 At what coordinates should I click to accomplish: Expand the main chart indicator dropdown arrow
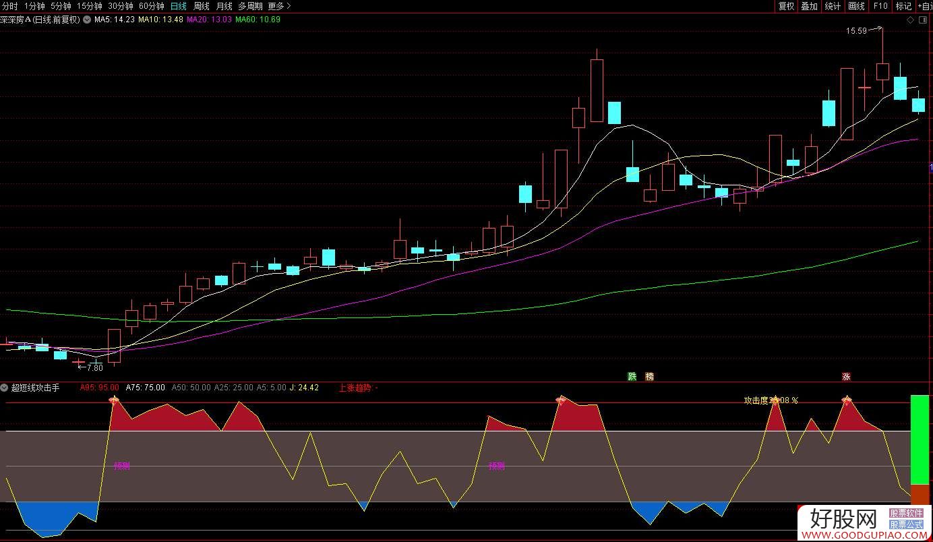tap(86, 20)
